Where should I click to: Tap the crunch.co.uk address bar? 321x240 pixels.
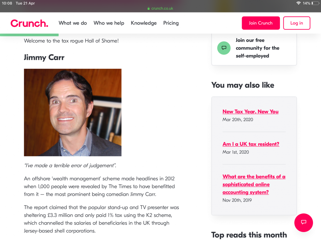click(x=160, y=8)
